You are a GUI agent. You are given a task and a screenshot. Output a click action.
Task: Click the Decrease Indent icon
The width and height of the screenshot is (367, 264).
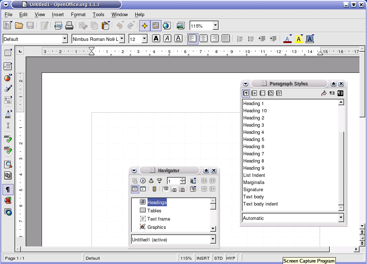click(262, 39)
